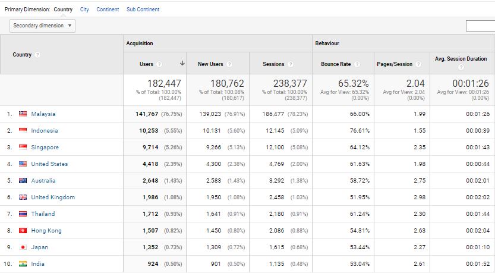The image size is (495, 273).
Task: Click the help icon next to Country header
Action: point(37,55)
